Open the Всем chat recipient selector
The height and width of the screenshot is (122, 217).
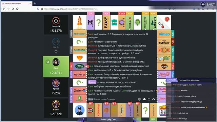tap(91, 99)
